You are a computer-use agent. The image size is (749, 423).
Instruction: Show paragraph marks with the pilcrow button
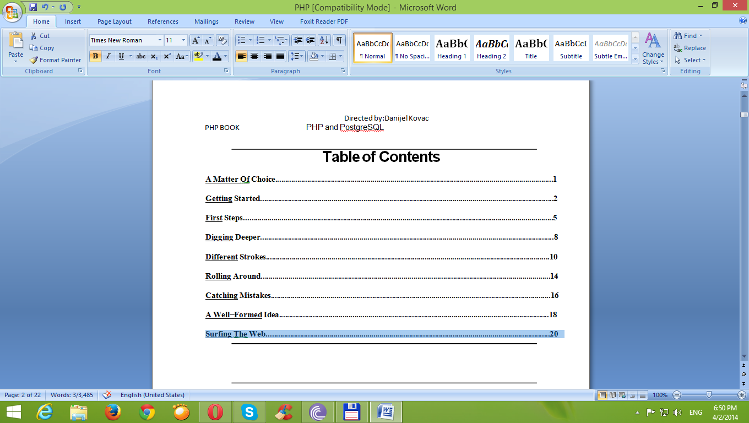[x=339, y=40]
